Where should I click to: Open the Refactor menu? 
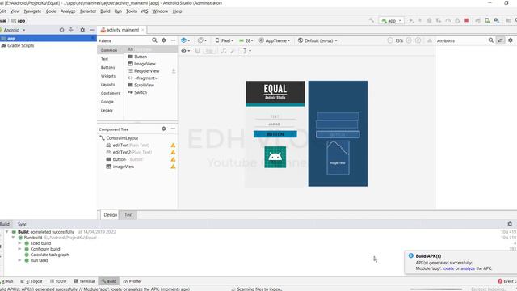[88, 11]
